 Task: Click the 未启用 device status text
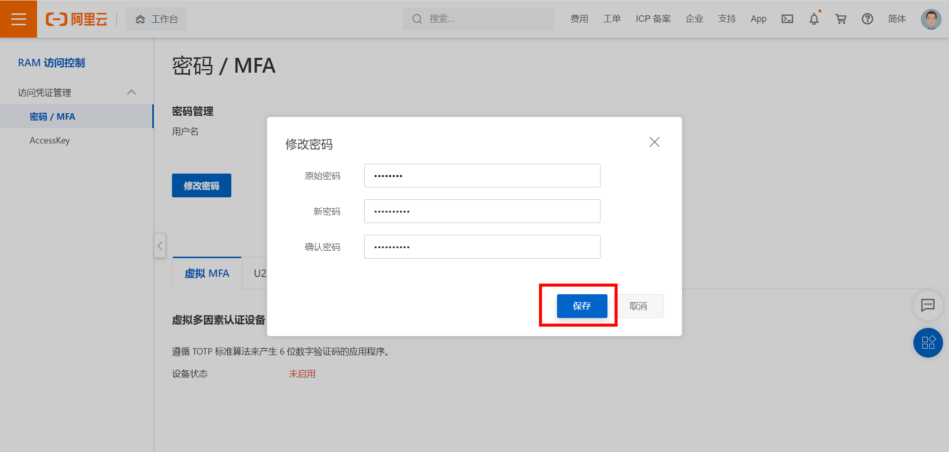tap(302, 374)
